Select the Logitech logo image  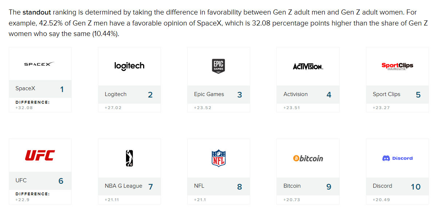[x=129, y=66]
